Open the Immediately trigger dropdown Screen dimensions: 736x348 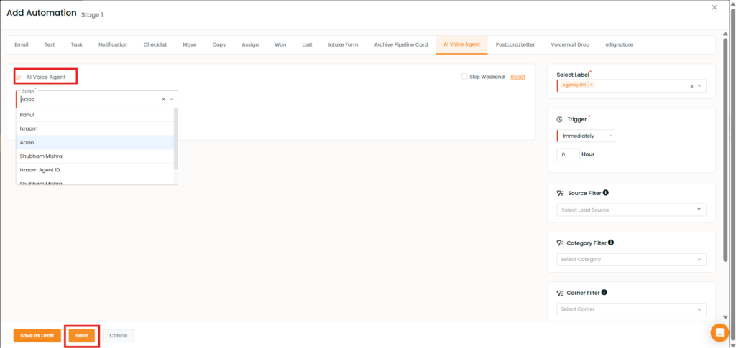click(x=586, y=136)
